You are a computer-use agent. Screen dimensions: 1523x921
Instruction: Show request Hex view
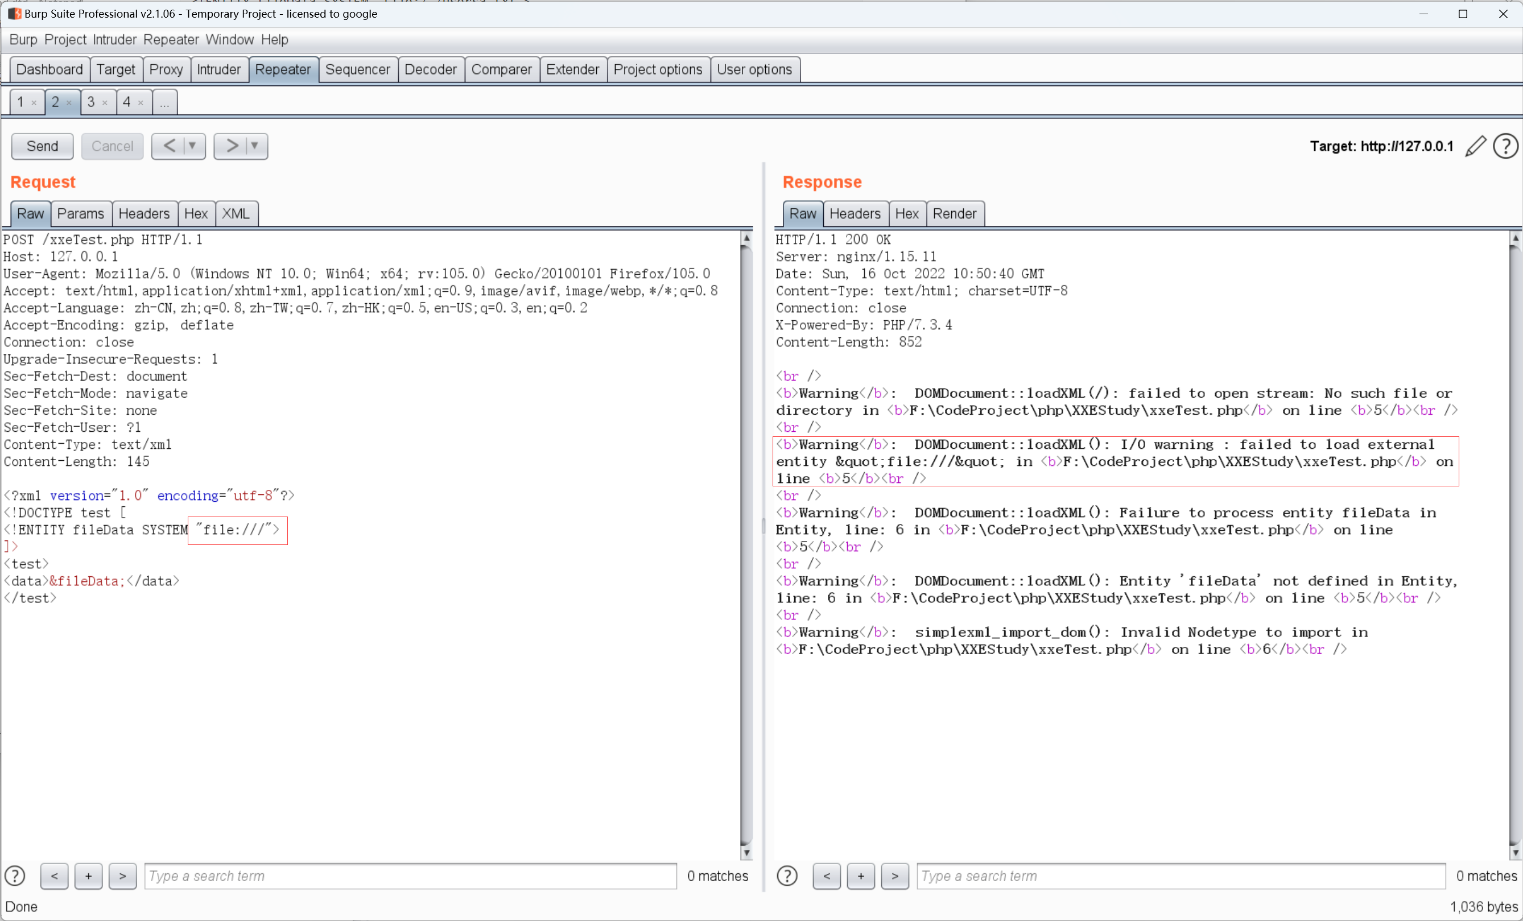coord(196,214)
